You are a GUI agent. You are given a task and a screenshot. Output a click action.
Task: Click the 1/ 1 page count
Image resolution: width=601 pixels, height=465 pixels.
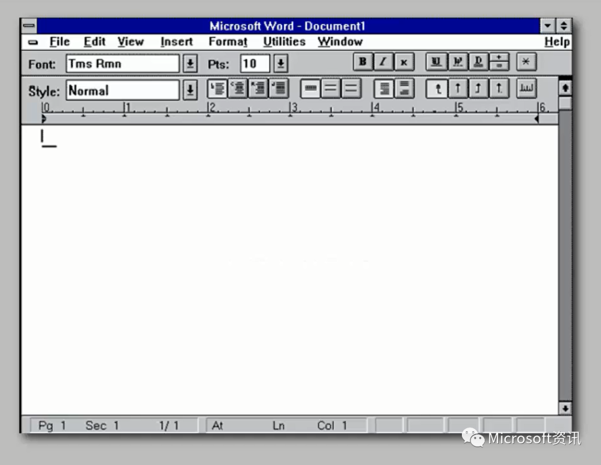(169, 425)
